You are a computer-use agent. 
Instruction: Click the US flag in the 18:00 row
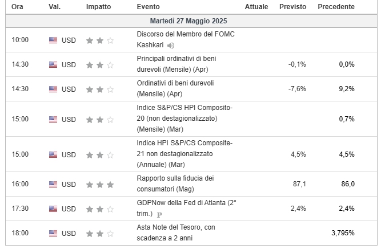(53, 233)
